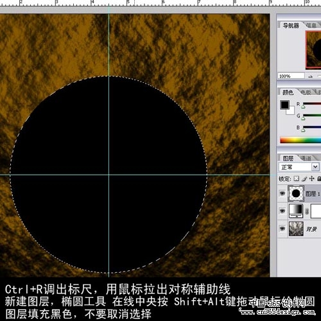Select the white layer mask thumbnail

(316, 211)
